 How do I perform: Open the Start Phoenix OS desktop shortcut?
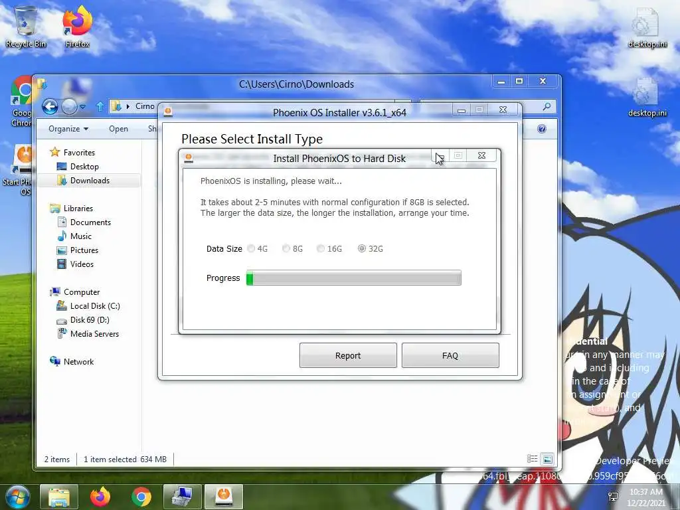17,170
